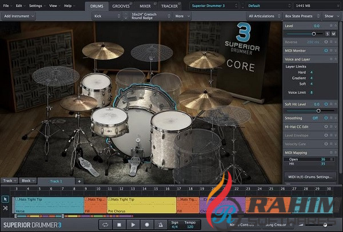This screenshot has height=232, width=343.
Task: Open the Kick instrument selector dropdown
Action: (x=107, y=16)
